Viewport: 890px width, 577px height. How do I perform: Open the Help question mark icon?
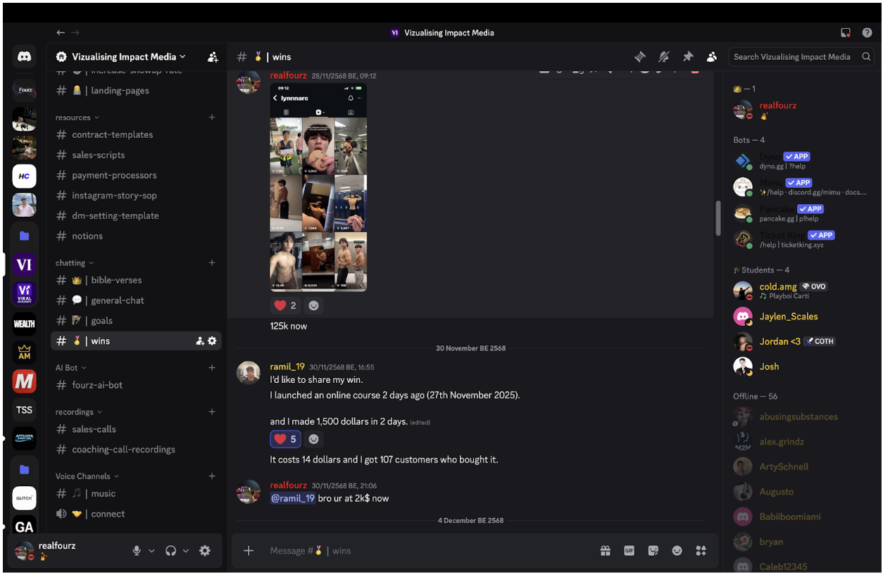[x=867, y=32]
